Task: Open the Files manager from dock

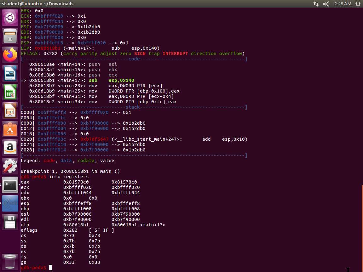Action: pyautogui.click(x=10, y=36)
